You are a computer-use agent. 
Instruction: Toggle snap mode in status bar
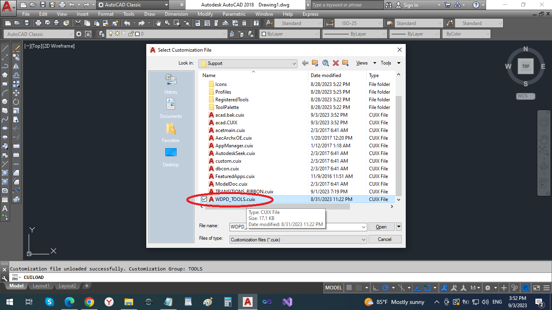[358, 288]
